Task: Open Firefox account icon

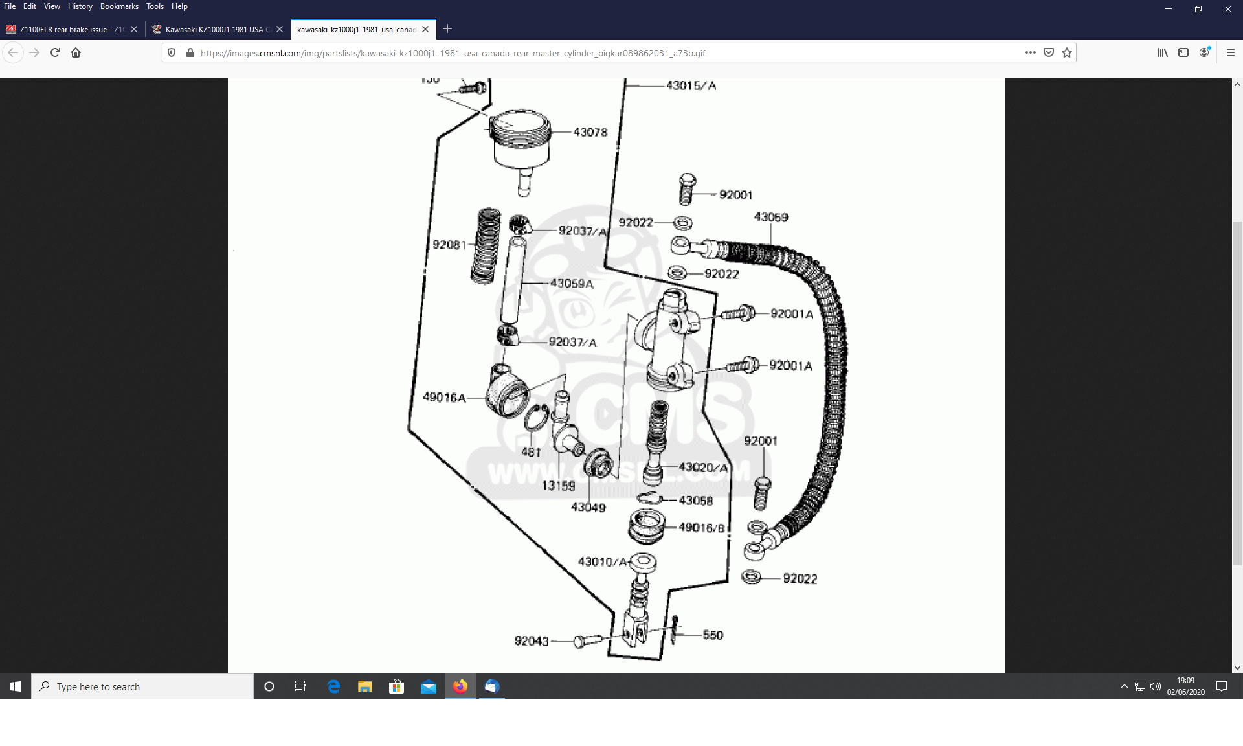Action: (x=1204, y=52)
